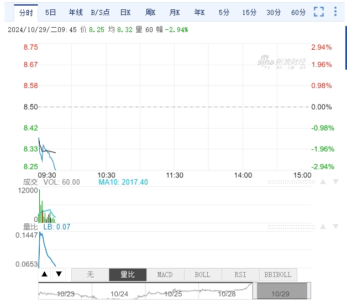
Task: Jump to 10/23 in the overview timeline
Action: point(66,294)
